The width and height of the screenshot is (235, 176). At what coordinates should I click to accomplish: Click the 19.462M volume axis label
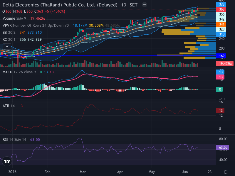tap(225, 64)
